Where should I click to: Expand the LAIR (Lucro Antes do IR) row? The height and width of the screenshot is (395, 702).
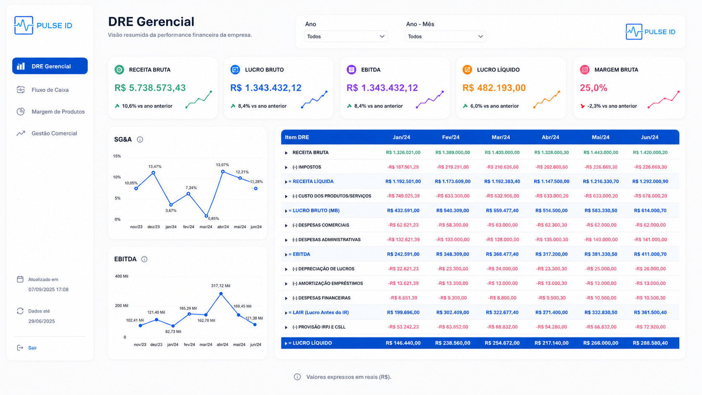coord(286,313)
